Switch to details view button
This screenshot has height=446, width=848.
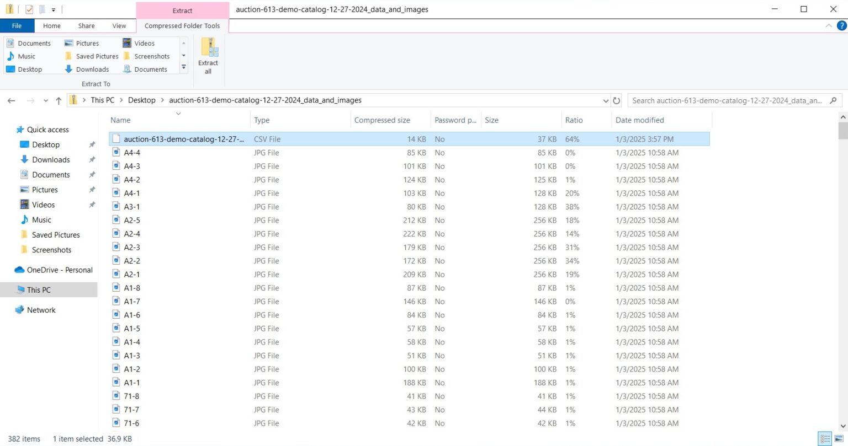click(825, 439)
